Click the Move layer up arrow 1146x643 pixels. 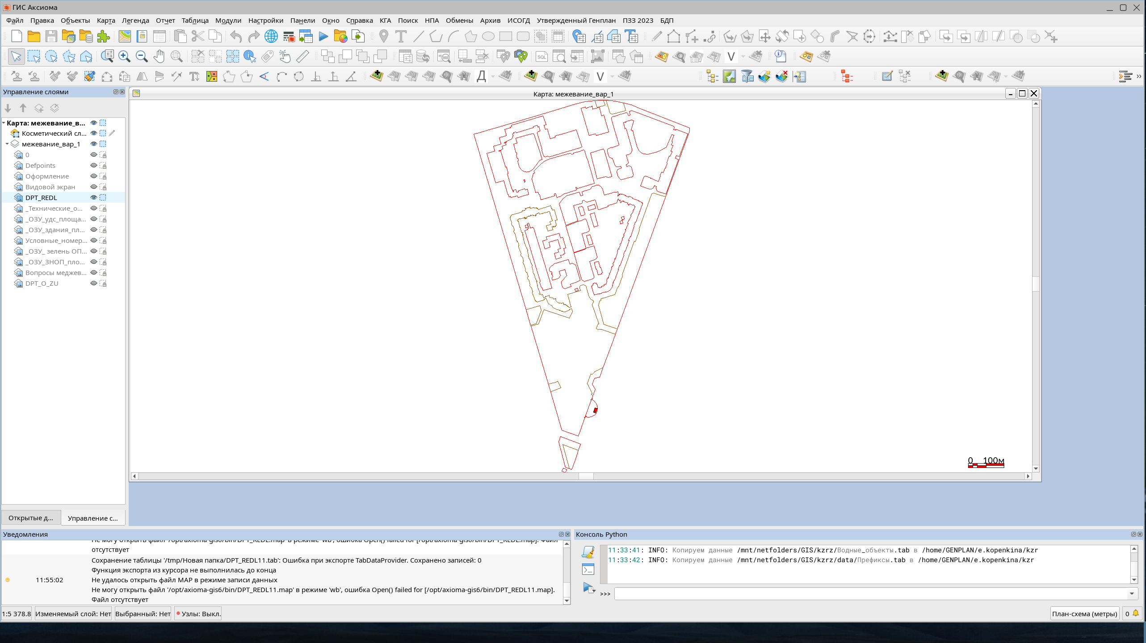pyautogui.click(x=23, y=108)
